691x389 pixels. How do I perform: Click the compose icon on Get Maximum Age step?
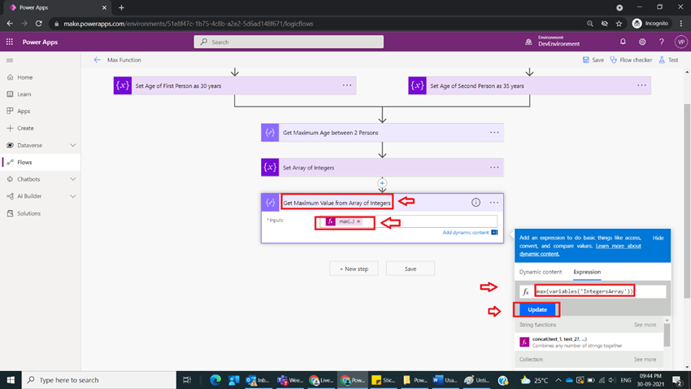coord(270,133)
